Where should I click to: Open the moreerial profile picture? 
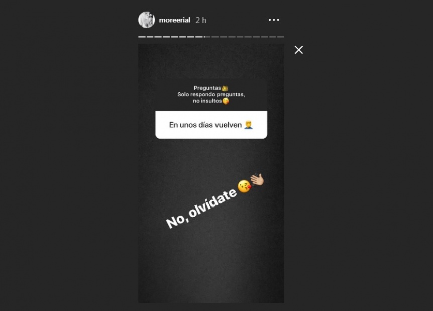point(146,20)
